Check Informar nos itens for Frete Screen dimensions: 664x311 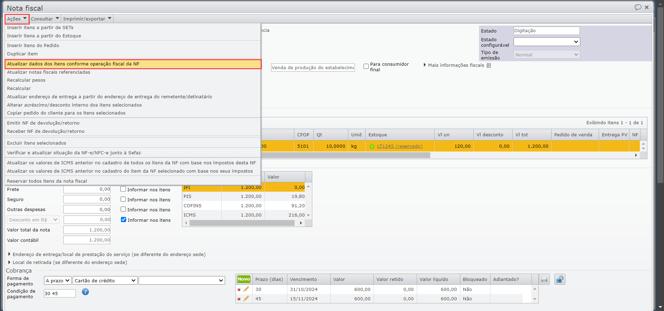click(x=123, y=189)
